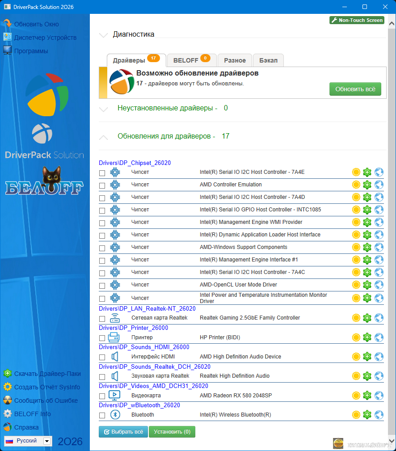Click the Device Manager sidebar icon

tap(8, 38)
